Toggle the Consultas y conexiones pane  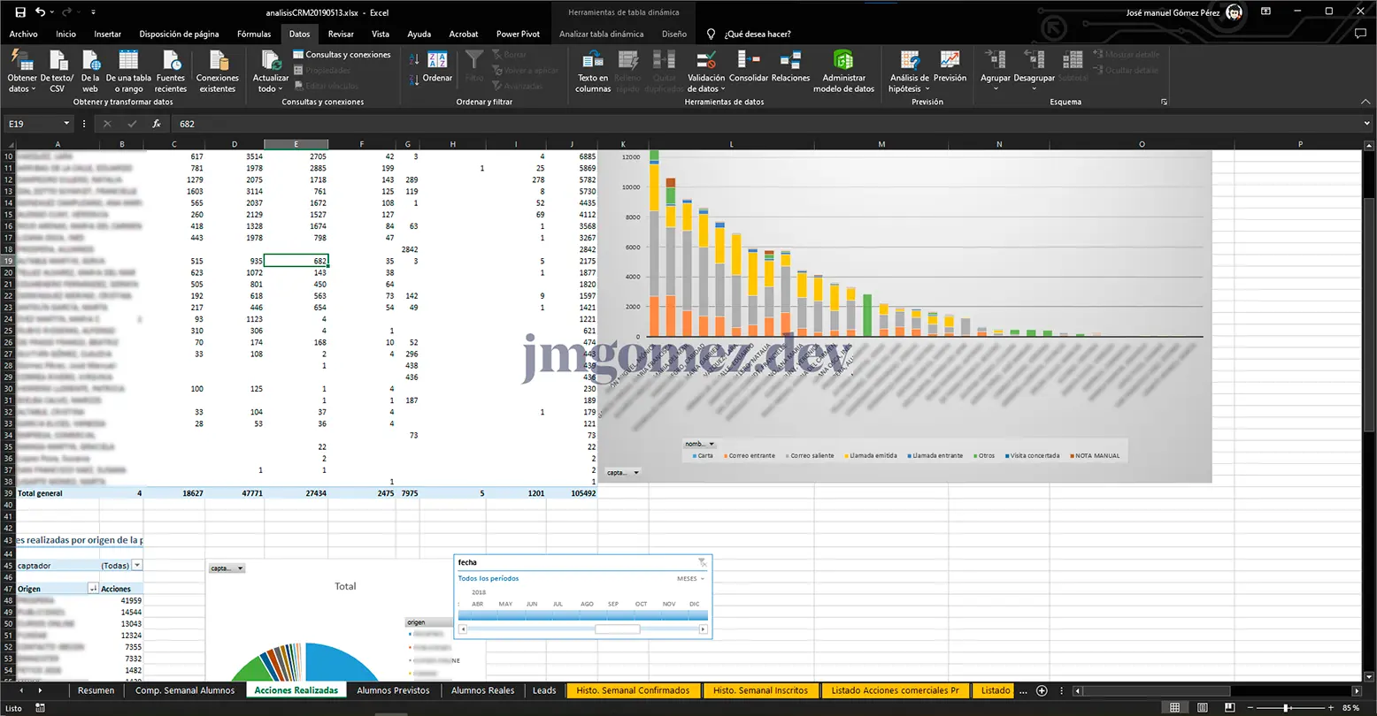click(x=342, y=55)
